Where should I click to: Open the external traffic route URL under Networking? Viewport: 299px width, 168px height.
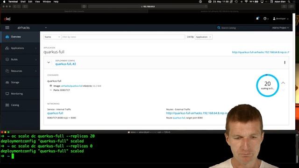tap(197, 113)
